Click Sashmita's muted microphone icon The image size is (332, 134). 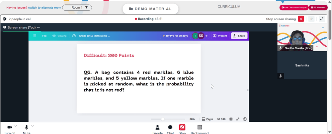281,76
